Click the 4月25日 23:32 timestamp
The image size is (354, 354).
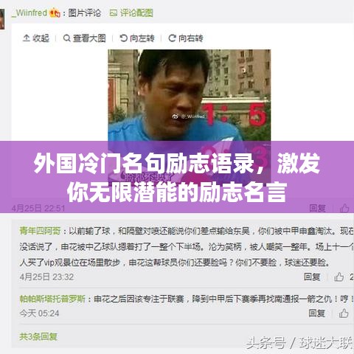coord(46,277)
